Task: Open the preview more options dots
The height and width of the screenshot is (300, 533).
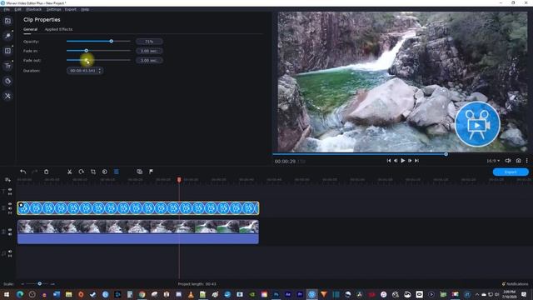Action: [x=527, y=161]
